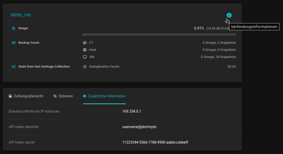Screen dimensions: 283x154
Task: Click the VM monitor icon
Action: [x=85, y=57]
